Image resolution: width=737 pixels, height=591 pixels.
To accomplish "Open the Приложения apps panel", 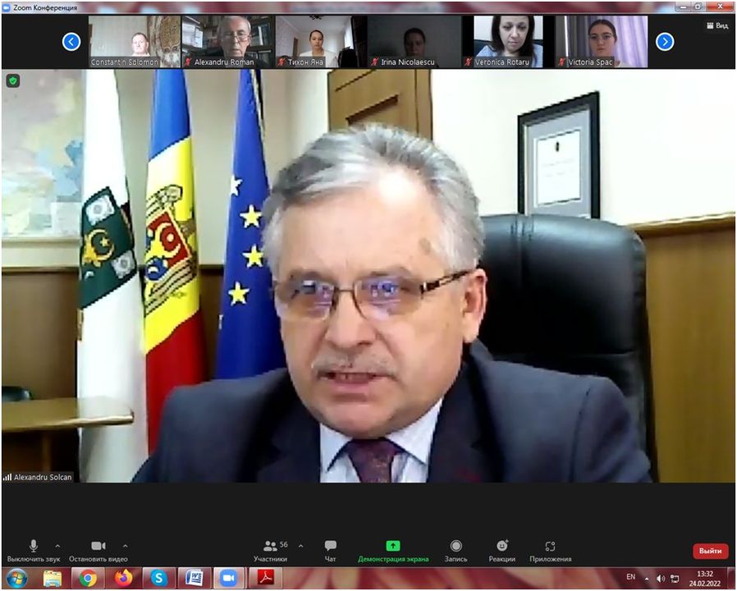I will [x=550, y=551].
